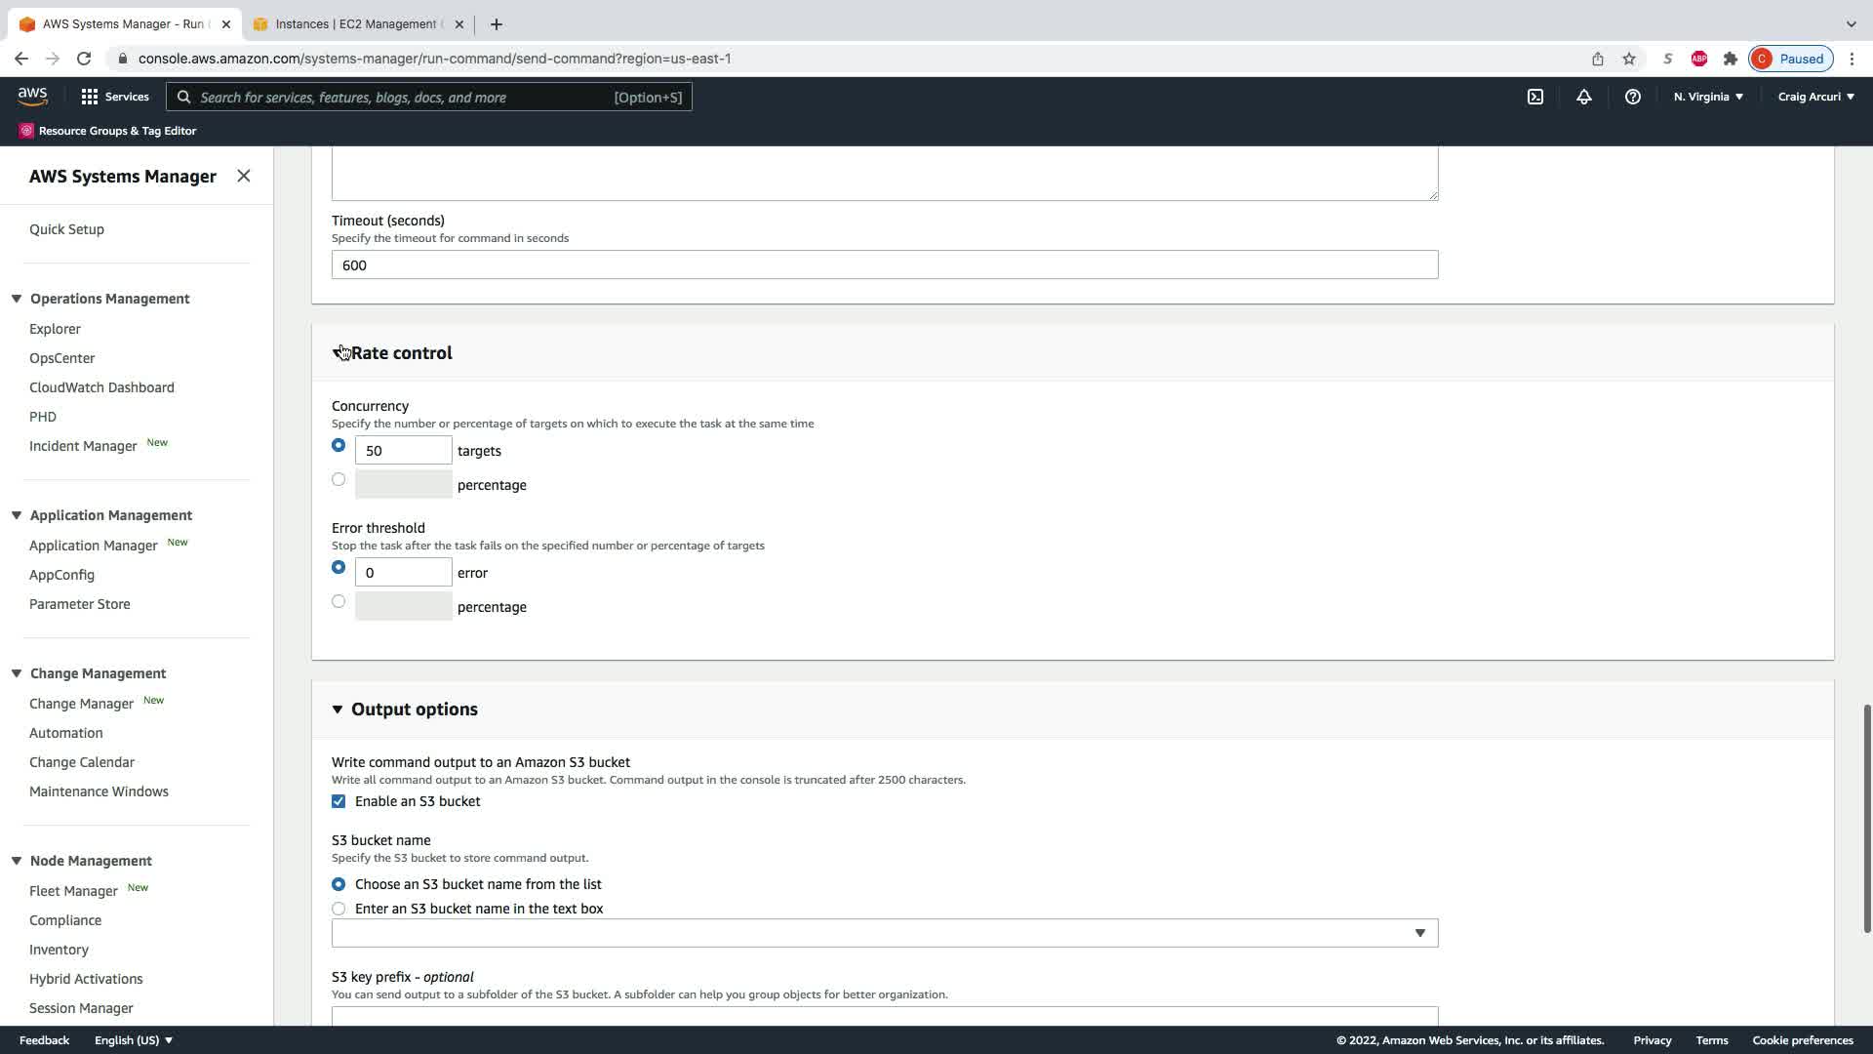Open the browser extensions puzzle icon
The width and height of the screenshot is (1873, 1054).
[1730, 59]
